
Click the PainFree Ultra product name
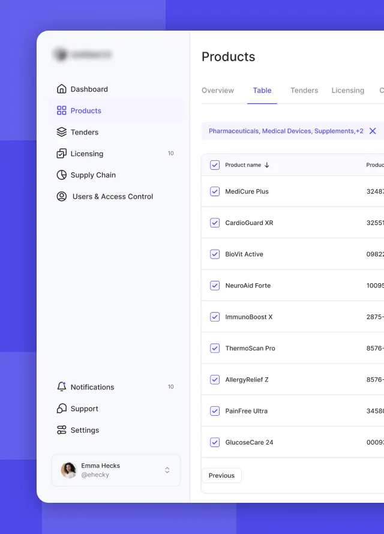point(247,411)
